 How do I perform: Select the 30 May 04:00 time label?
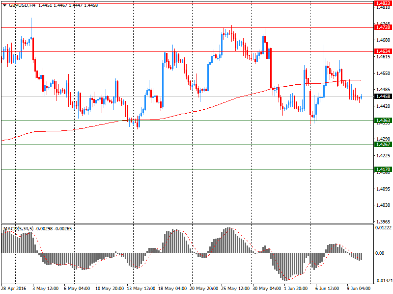point(267,289)
